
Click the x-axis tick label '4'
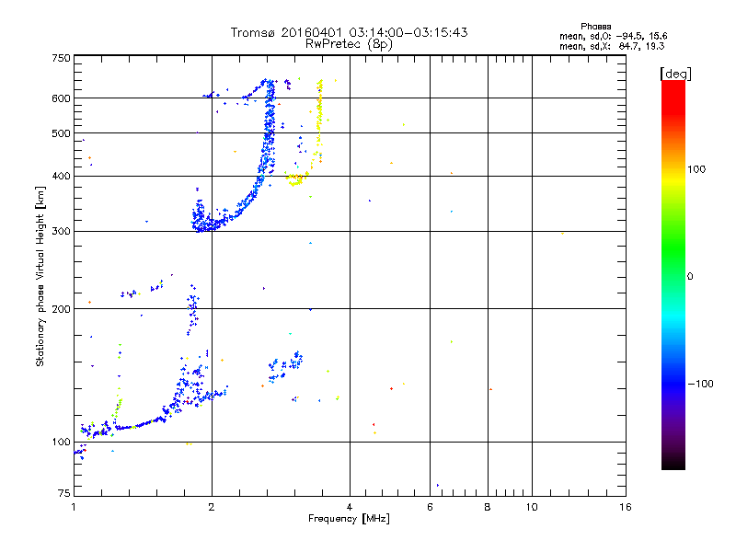tap(350, 507)
